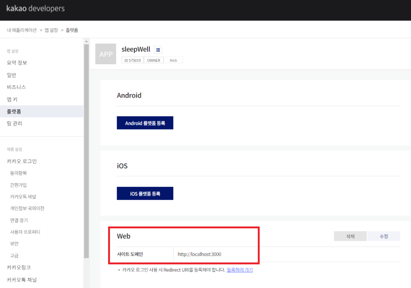Open the 앱 설정 breadcrumb
411x288 pixels.
51,30
